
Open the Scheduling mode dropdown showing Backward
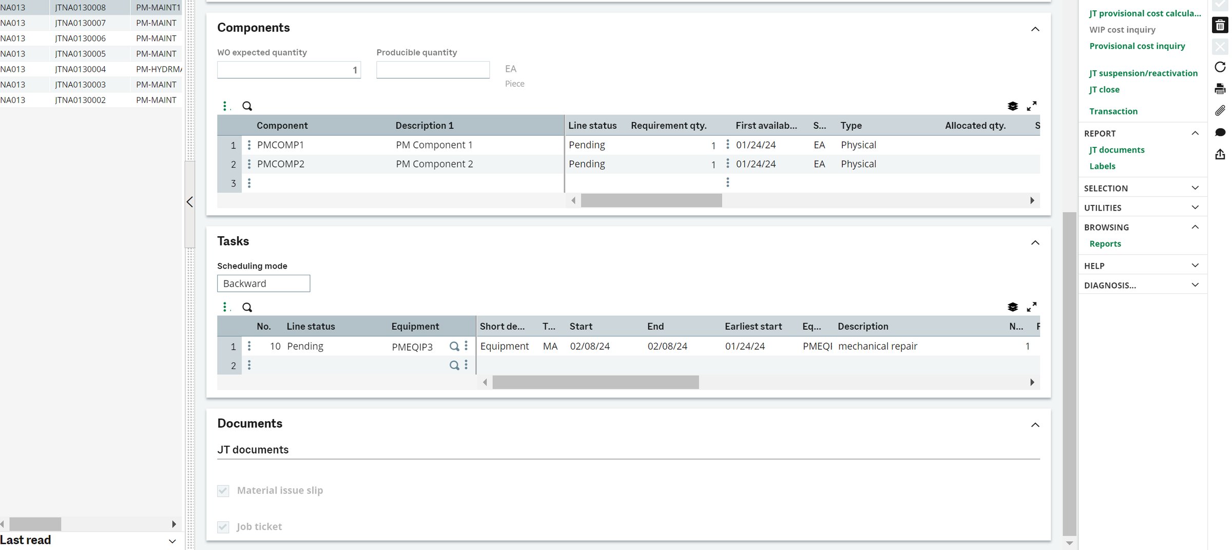[263, 283]
